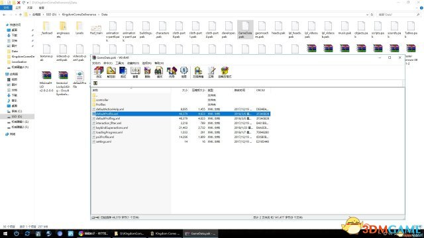Image resolution: width=424 pixels, height=238 pixels.
Task: Click the drive icon in WinRAR status bar
Action: click(x=95, y=218)
